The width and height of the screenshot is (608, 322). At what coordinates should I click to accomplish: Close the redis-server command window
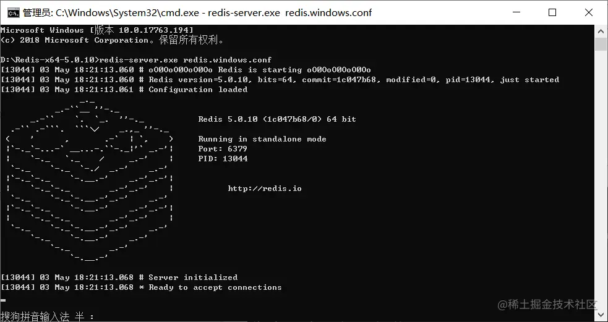coord(588,12)
